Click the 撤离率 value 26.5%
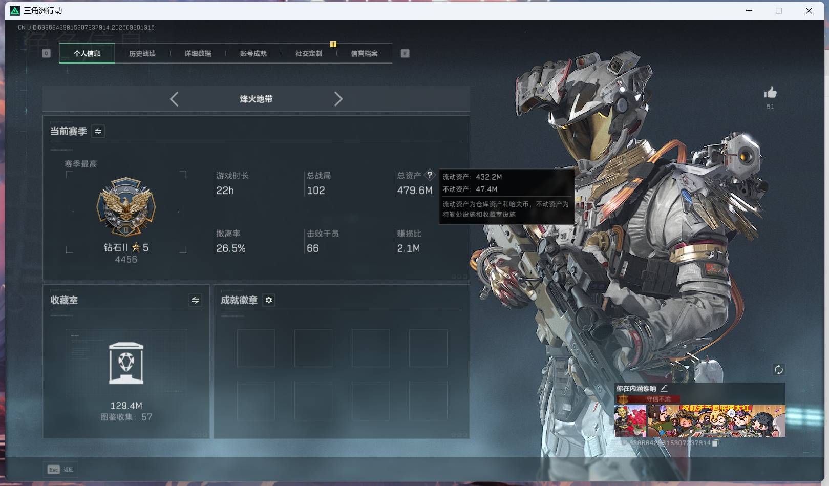829x486 pixels. pyautogui.click(x=231, y=248)
